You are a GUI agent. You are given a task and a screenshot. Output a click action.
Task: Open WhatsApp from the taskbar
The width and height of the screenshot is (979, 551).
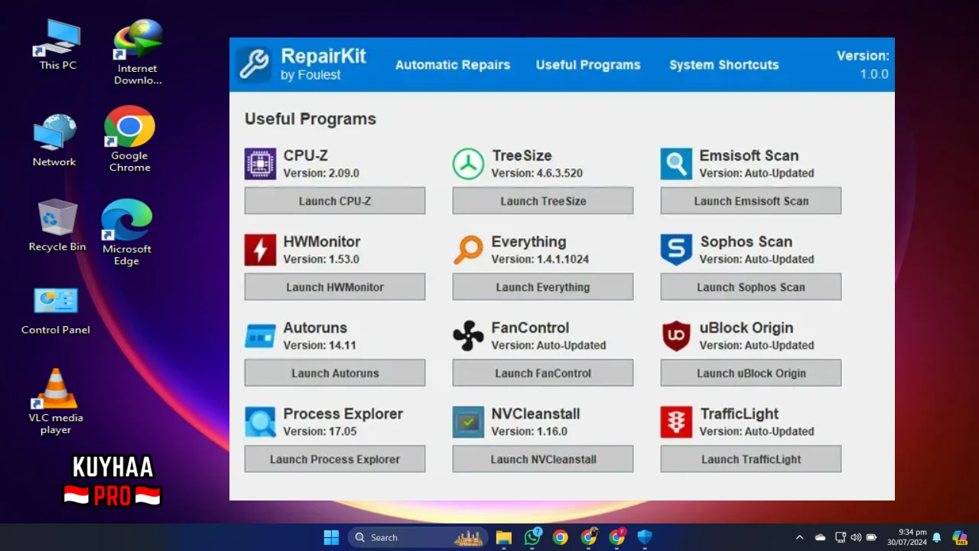532,537
